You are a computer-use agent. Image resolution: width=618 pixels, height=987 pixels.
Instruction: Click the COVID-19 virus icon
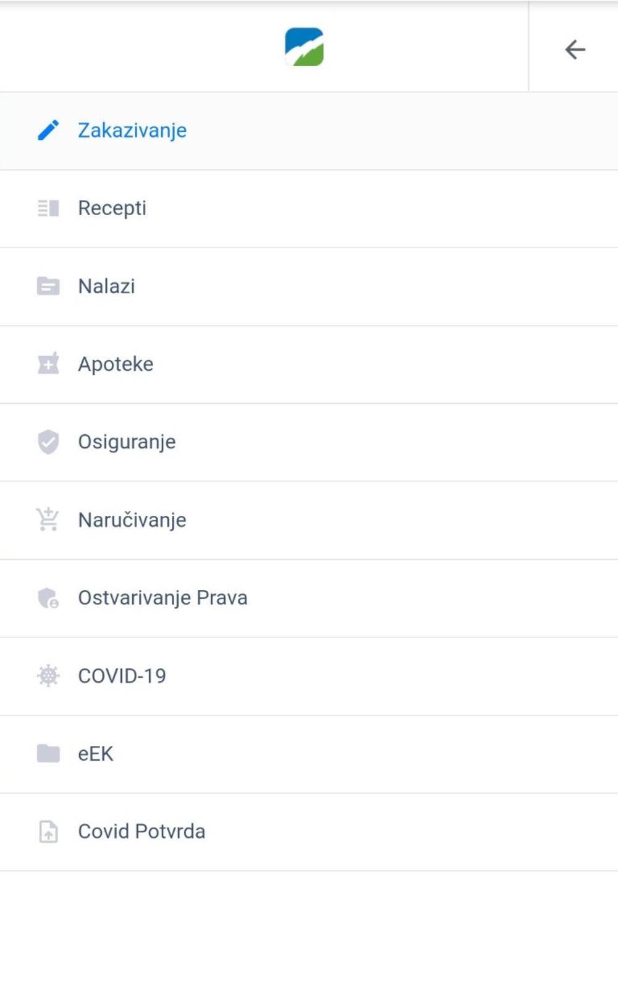click(48, 676)
